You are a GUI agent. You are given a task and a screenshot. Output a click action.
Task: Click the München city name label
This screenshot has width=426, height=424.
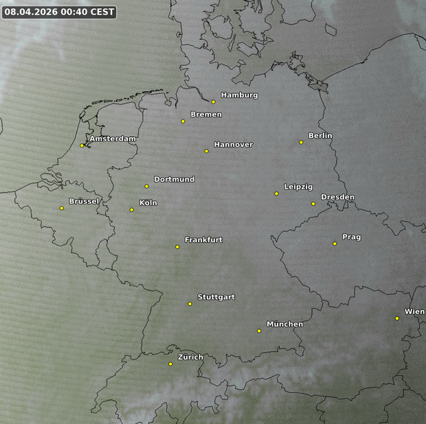[x=284, y=324]
